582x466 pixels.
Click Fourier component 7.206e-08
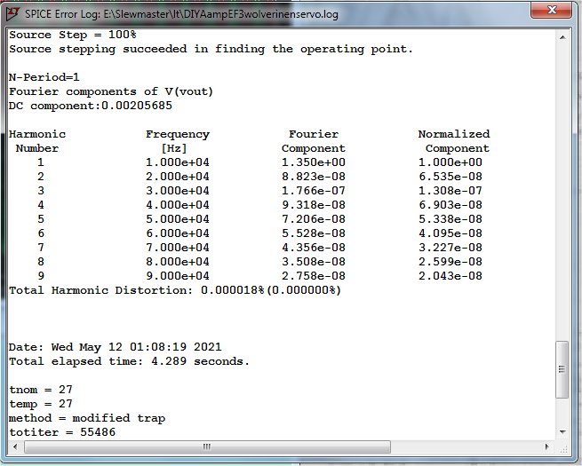314,219
